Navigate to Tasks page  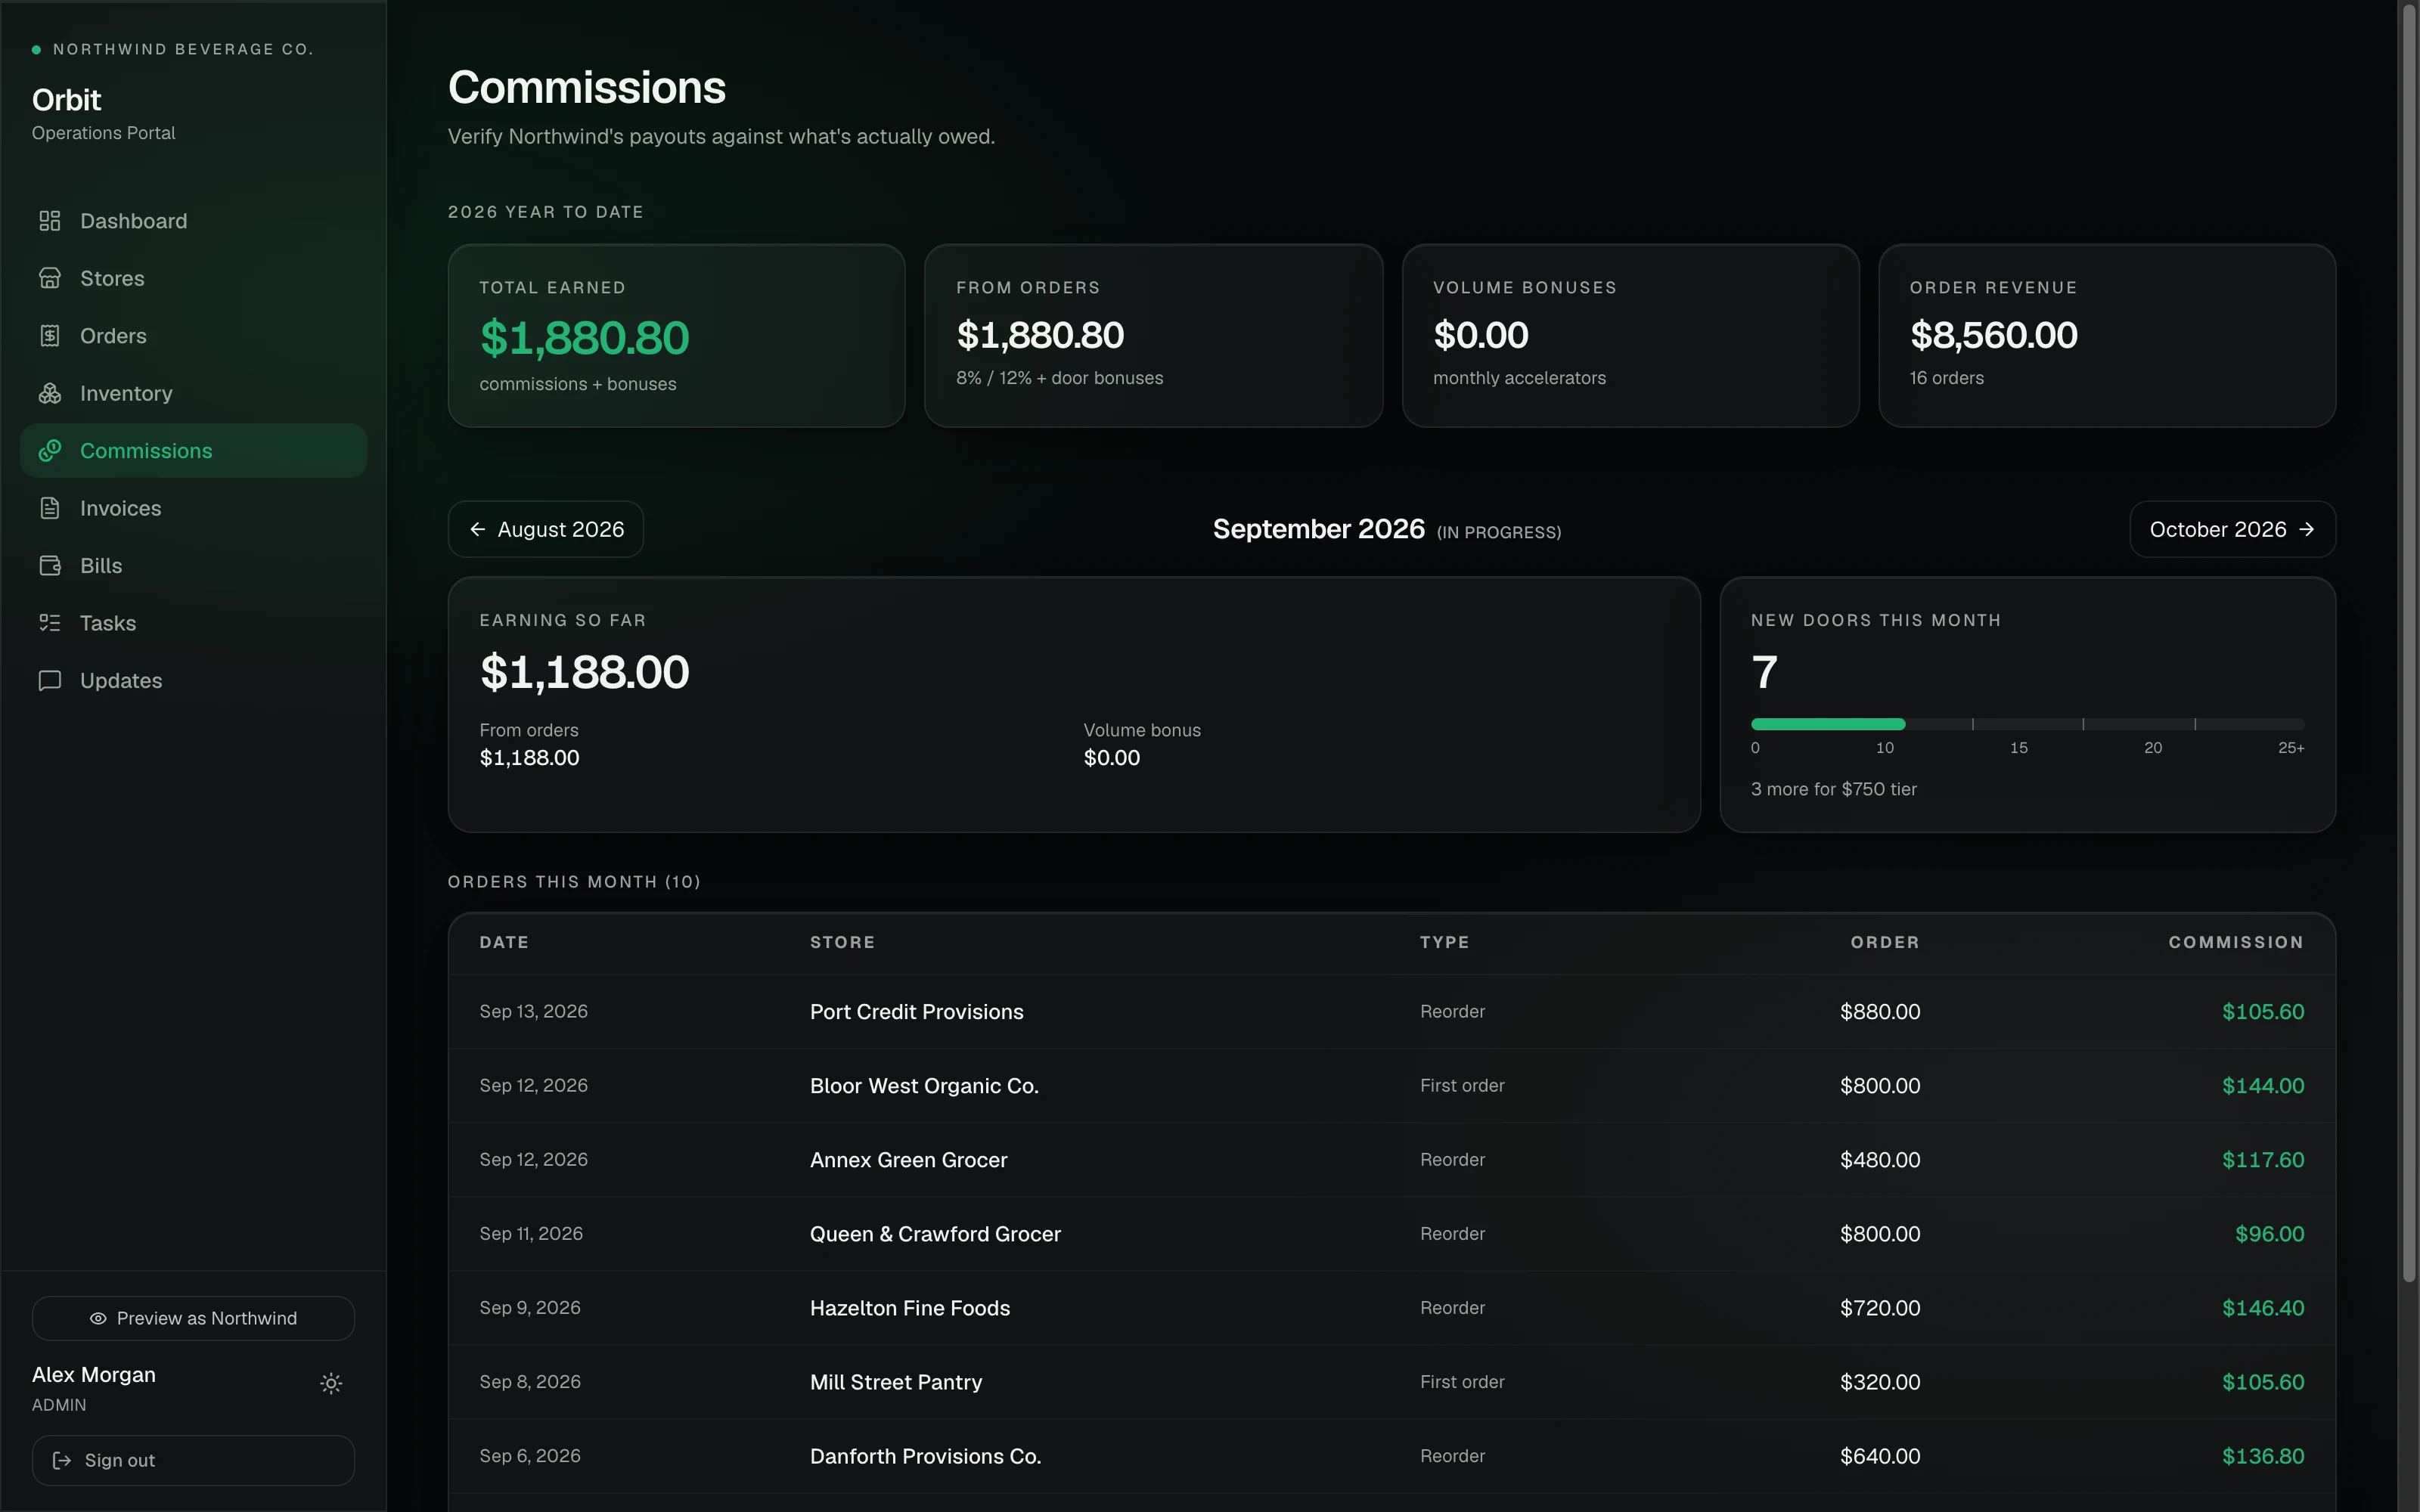193,623
